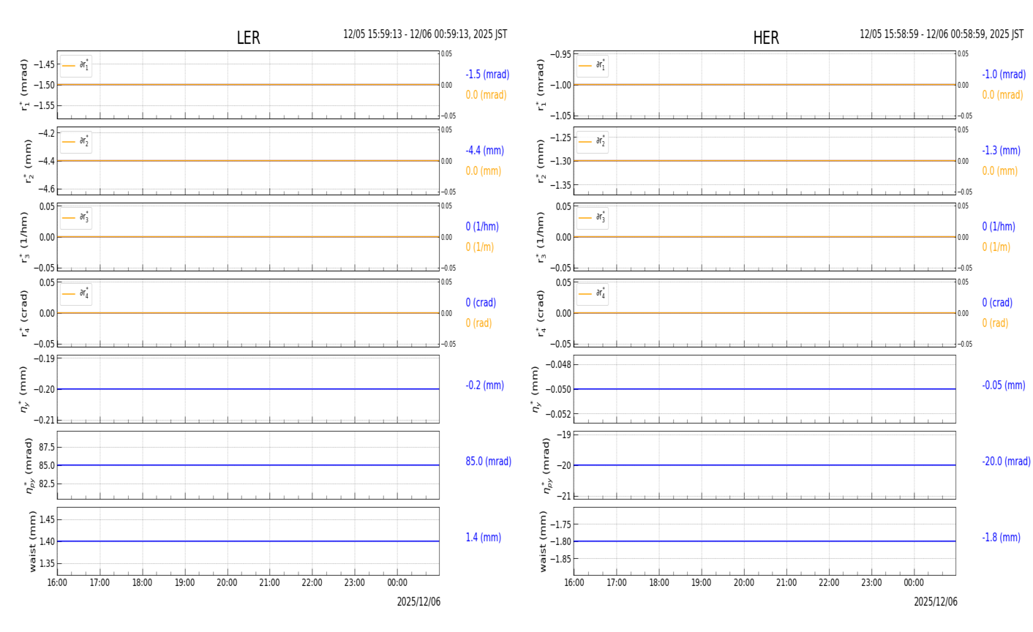Click the HER waist (mm) axis label
The image size is (1033, 632).
(543, 541)
